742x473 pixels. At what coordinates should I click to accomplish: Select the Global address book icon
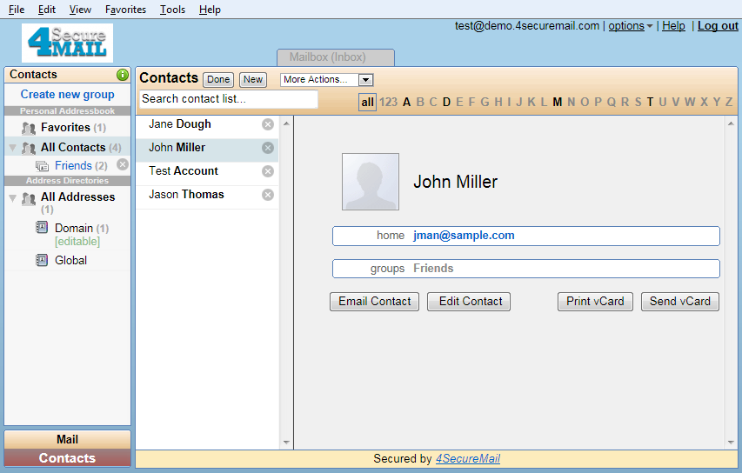(x=42, y=260)
